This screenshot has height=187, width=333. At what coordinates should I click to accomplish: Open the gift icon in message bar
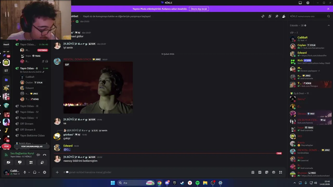click(x=253, y=172)
